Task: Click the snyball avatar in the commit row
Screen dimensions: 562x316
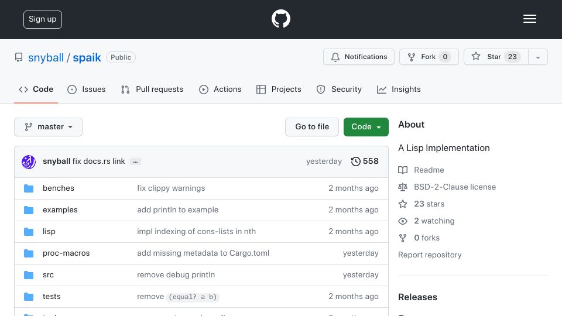Action: (29, 162)
